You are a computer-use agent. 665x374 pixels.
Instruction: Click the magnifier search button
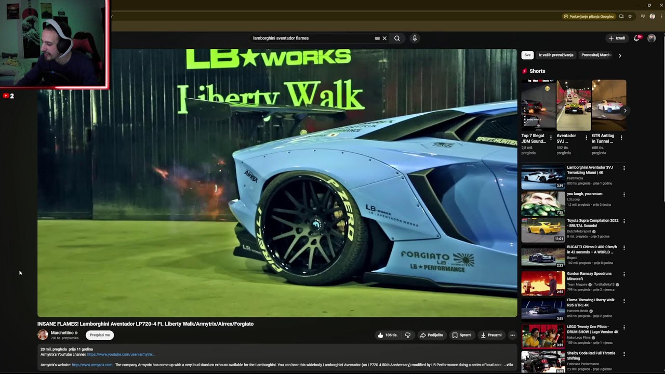(x=397, y=38)
